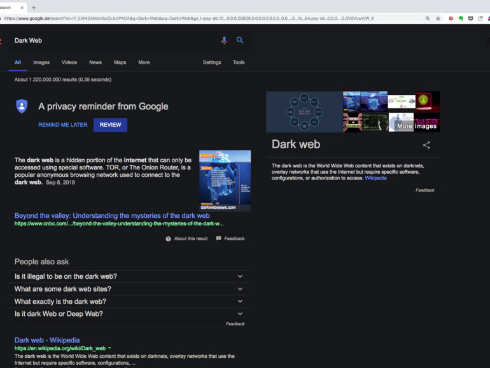Bookmark this page with the star icon
The height and width of the screenshot is (368, 490).
click(x=438, y=18)
